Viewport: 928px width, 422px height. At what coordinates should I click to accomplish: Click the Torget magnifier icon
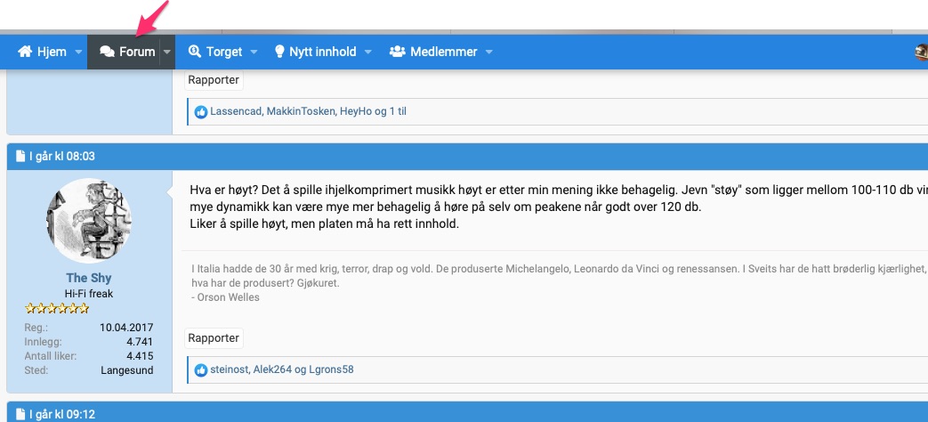(x=195, y=52)
